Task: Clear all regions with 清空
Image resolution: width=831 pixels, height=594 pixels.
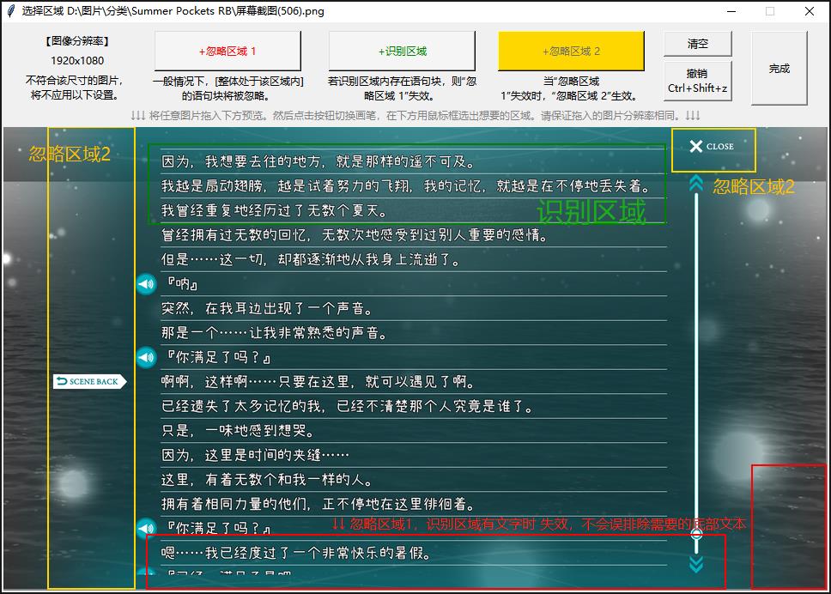Action: [697, 44]
